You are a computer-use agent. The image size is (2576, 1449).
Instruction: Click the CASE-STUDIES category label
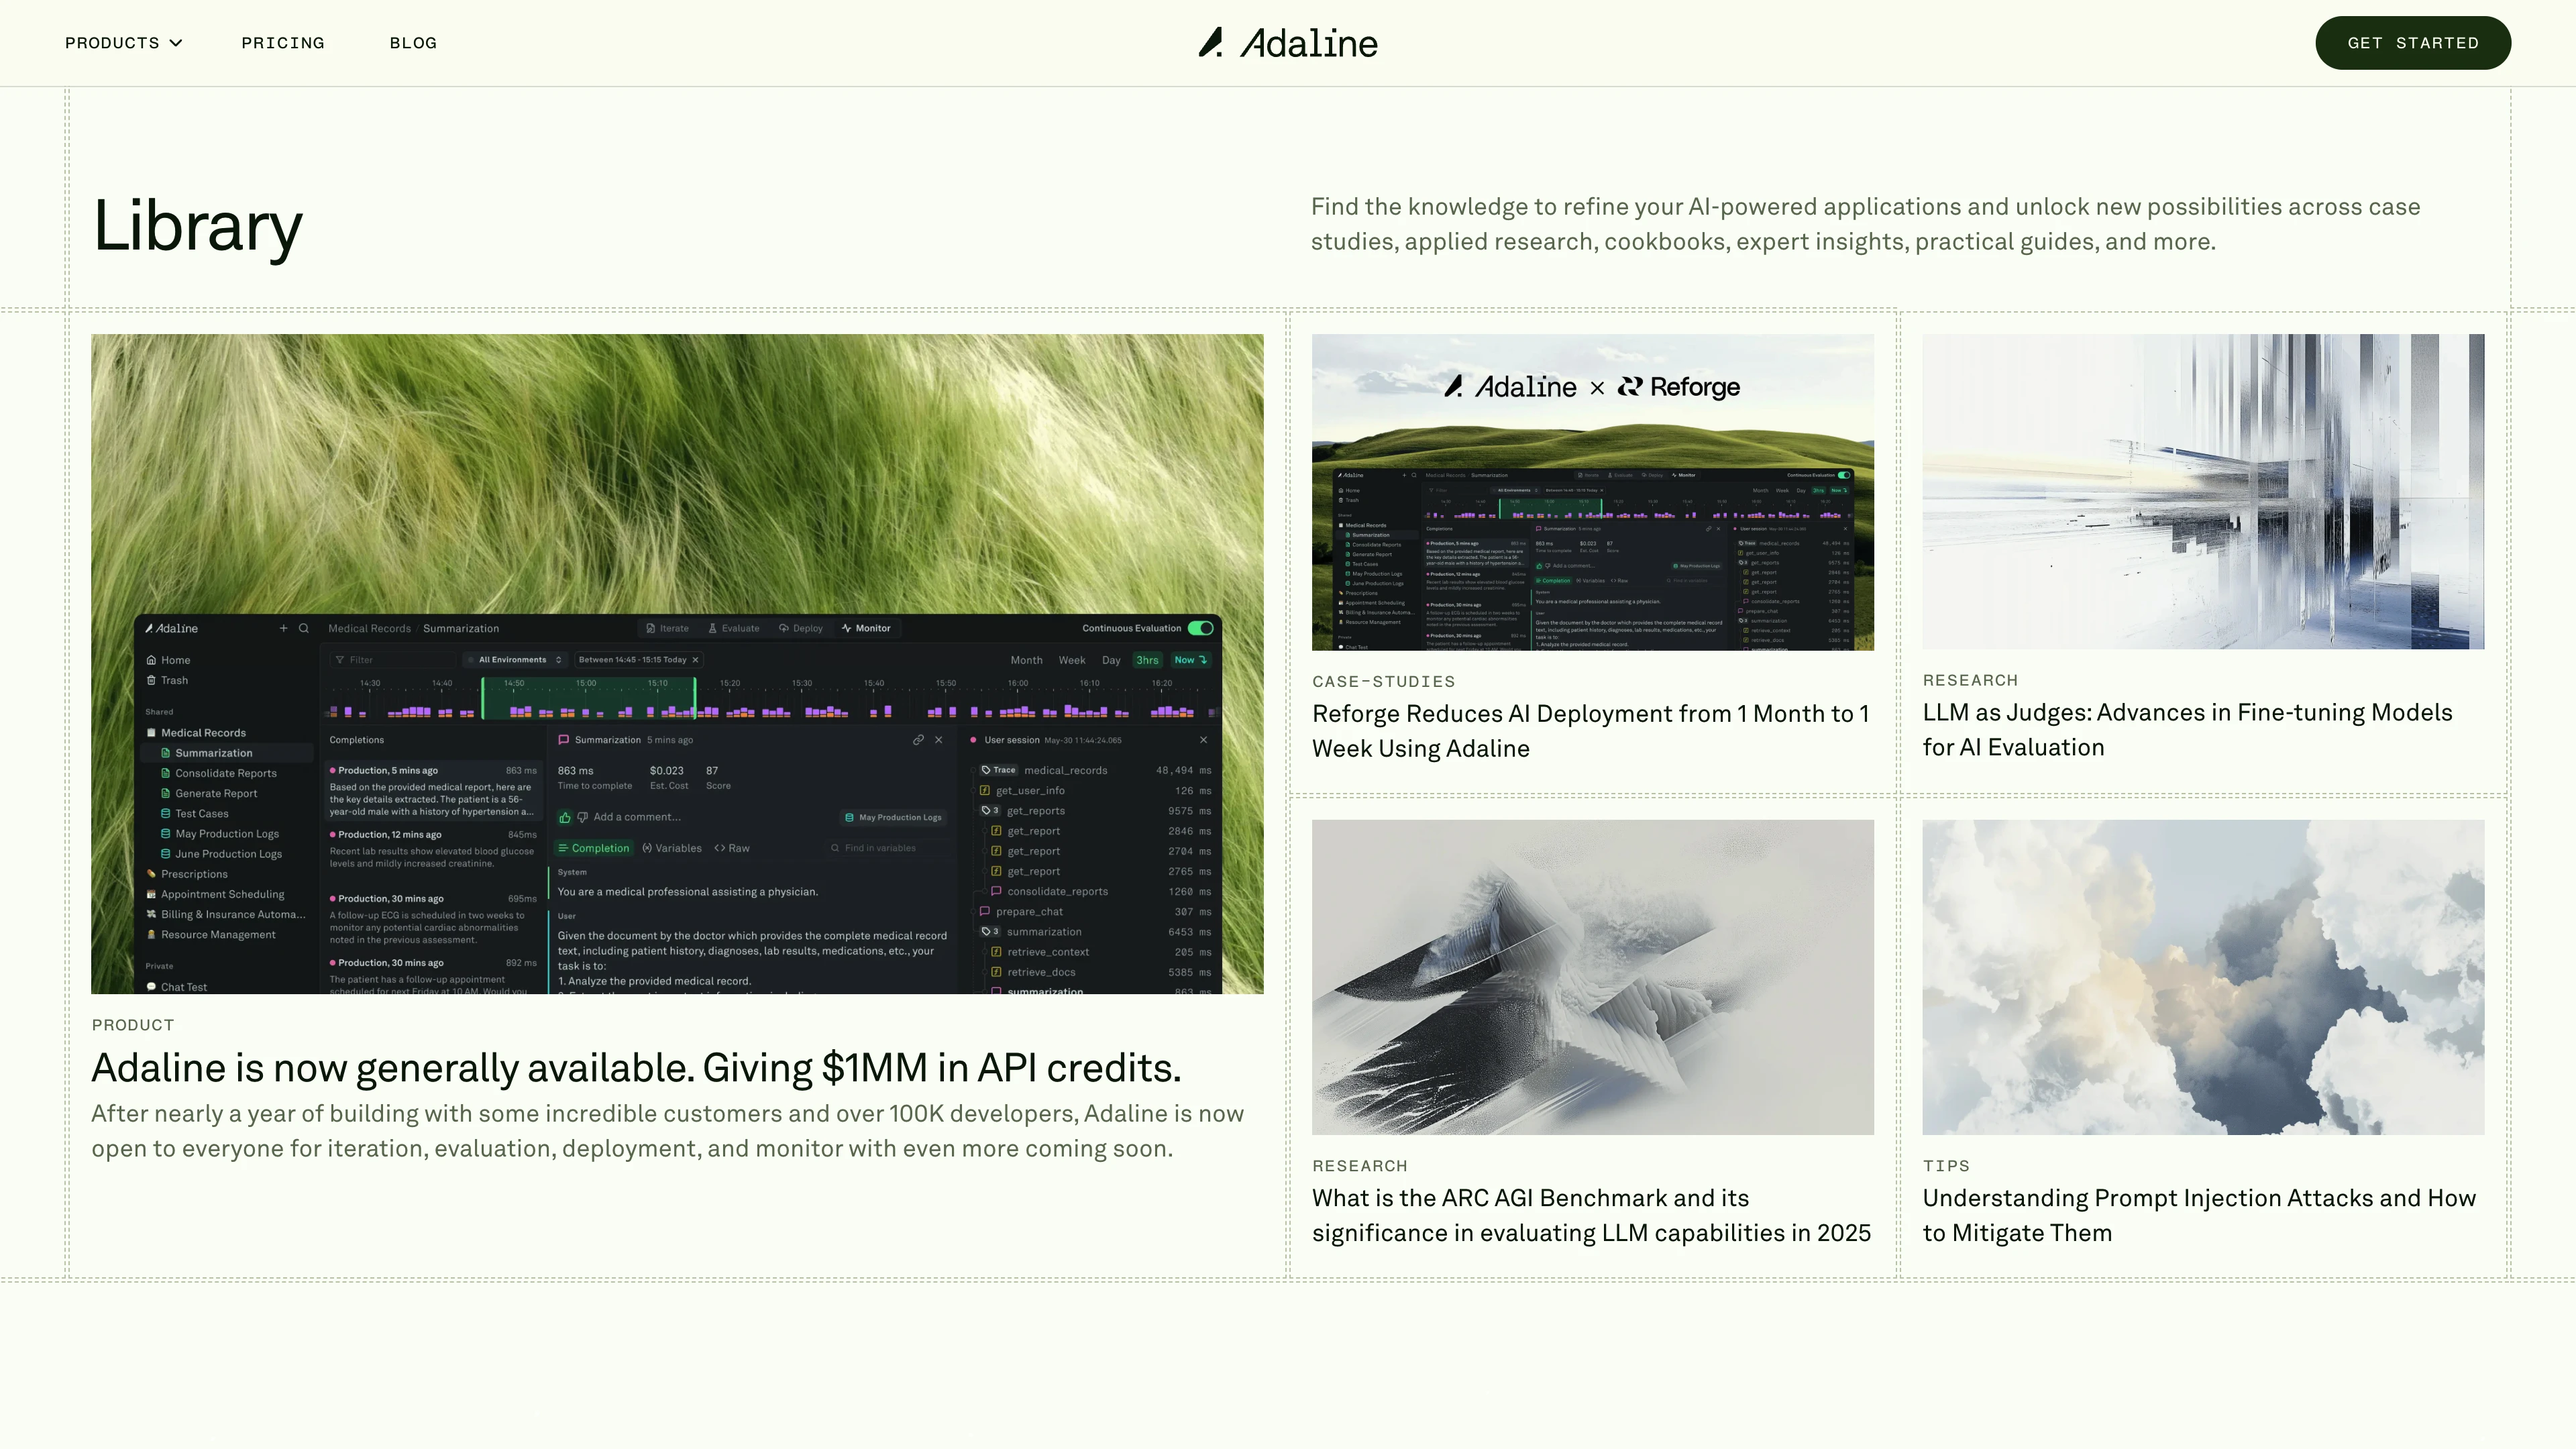click(1383, 682)
